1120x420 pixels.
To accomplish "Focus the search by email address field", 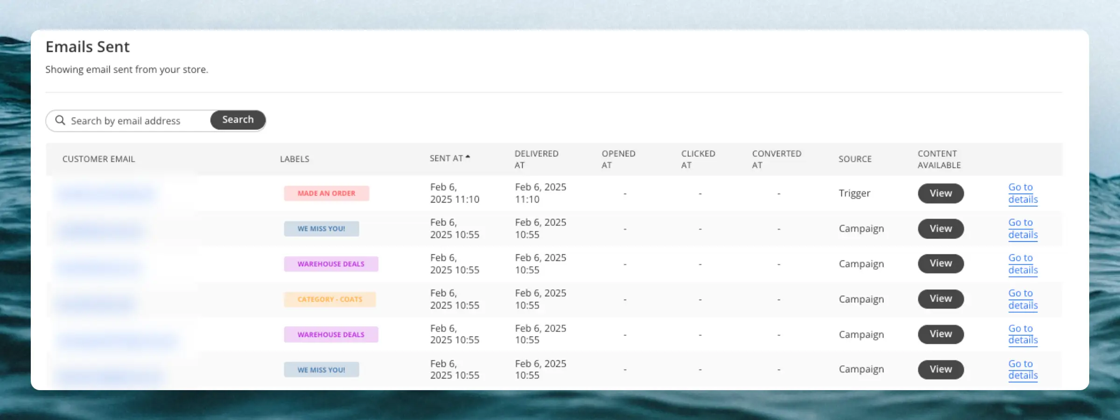I will pyautogui.click(x=138, y=121).
